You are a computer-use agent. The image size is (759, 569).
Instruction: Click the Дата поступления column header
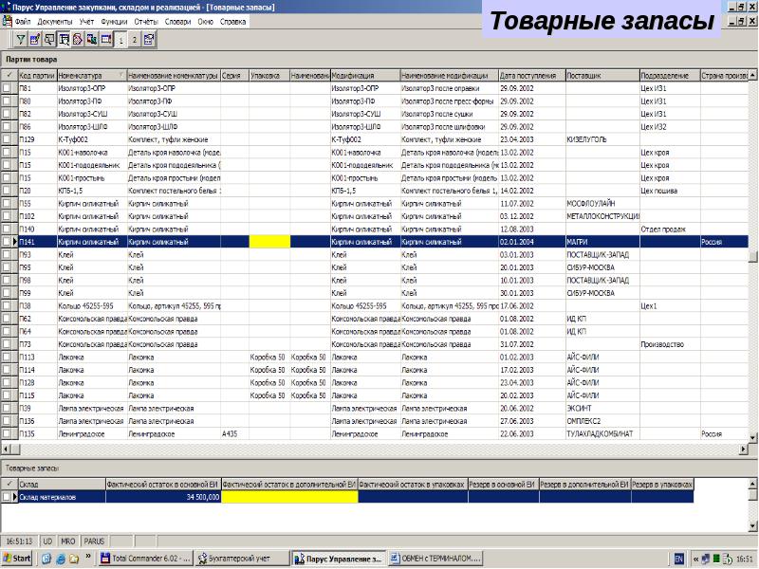(529, 75)
